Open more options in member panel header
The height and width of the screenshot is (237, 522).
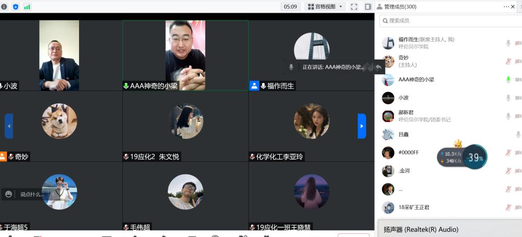tap(506, 7)
